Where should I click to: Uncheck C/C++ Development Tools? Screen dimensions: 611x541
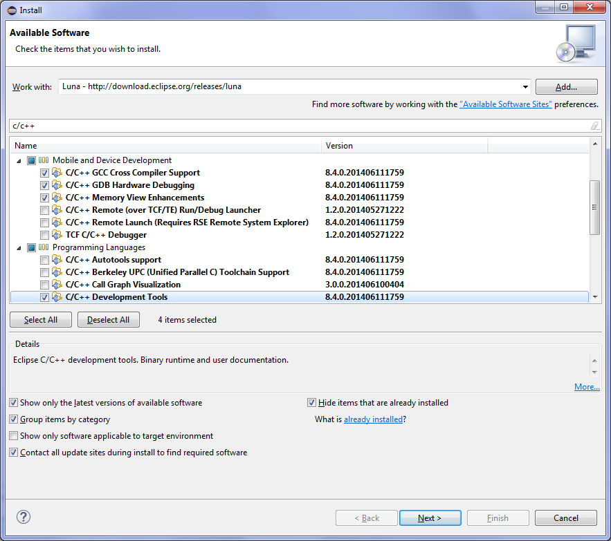coord(44,297)
